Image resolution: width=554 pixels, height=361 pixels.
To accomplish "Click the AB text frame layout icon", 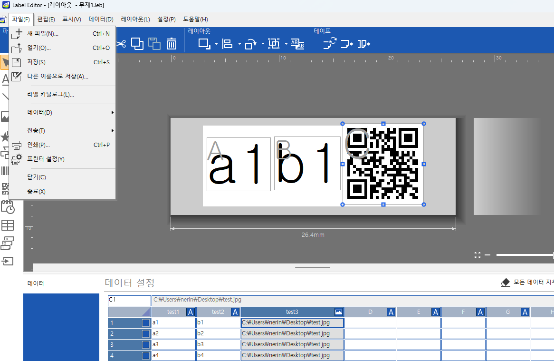I will coord(297,44).
